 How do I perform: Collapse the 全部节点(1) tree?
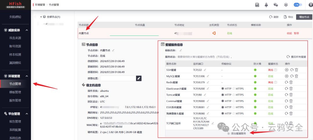pyautogui.click(x=41, y=17)
